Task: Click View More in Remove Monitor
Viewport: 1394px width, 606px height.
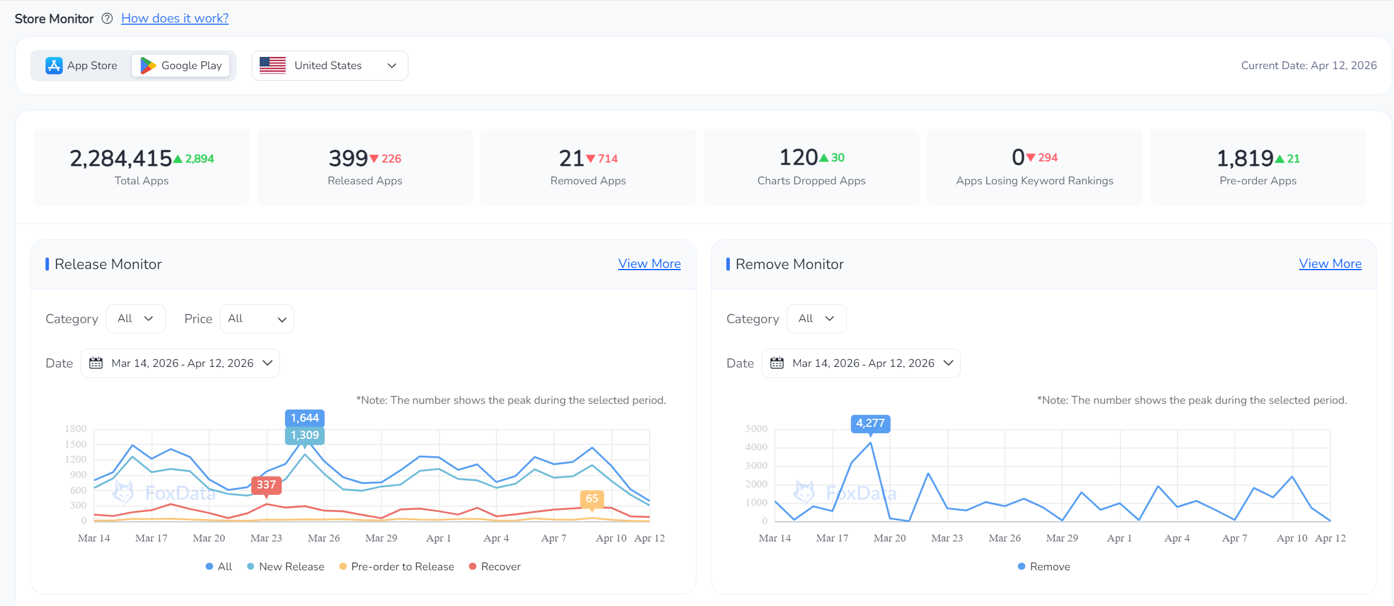Action: click(1329, 264)
